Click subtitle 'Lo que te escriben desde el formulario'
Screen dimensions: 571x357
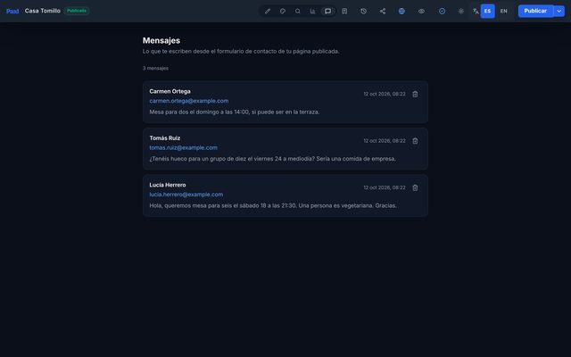point(241,52)
